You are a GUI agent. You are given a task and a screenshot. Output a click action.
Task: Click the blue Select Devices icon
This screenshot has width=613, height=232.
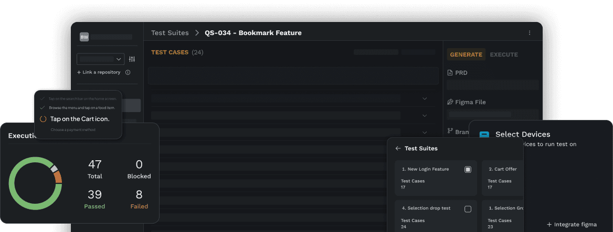coord(484,135)
